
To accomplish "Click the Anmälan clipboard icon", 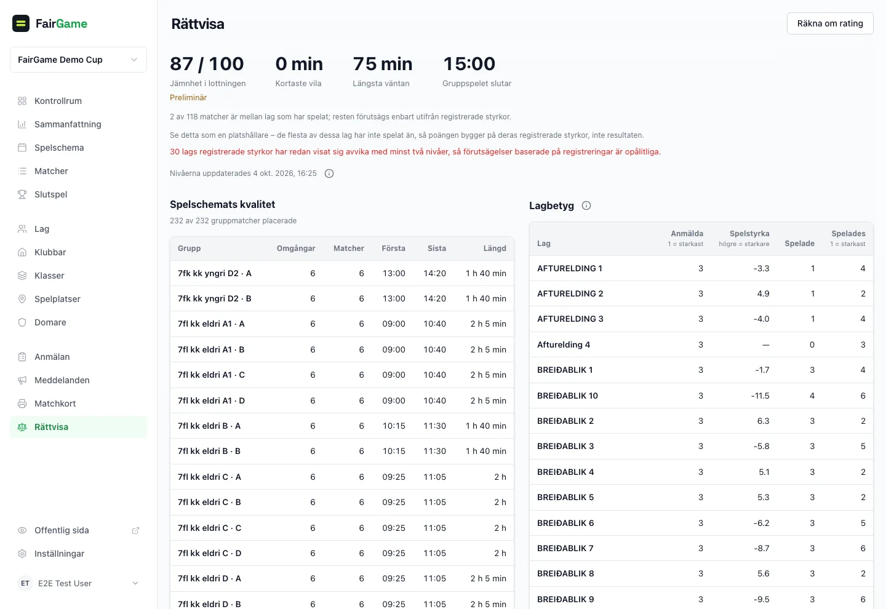I will [x=22, y=357].
